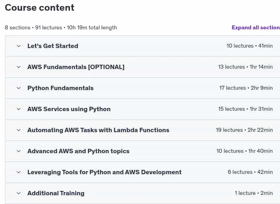This screenshot has width=280, height=204.
Task: Expand the Let's Get Started chevron
Action: click(x=19, y=46)
